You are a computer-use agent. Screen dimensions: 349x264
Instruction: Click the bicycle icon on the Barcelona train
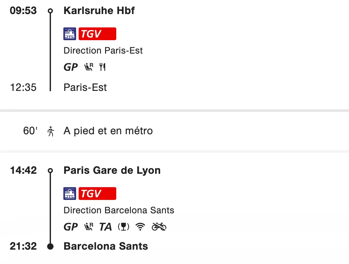point(159,227)
